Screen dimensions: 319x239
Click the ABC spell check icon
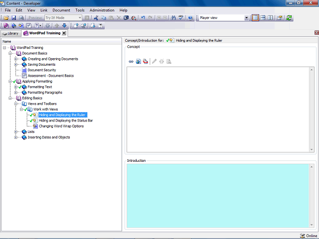(x=181, y=18)
